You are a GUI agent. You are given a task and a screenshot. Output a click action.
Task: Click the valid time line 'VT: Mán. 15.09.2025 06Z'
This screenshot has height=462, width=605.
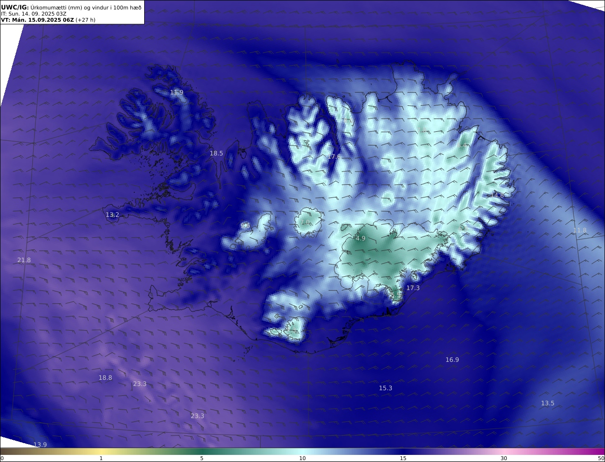point(38,20)
